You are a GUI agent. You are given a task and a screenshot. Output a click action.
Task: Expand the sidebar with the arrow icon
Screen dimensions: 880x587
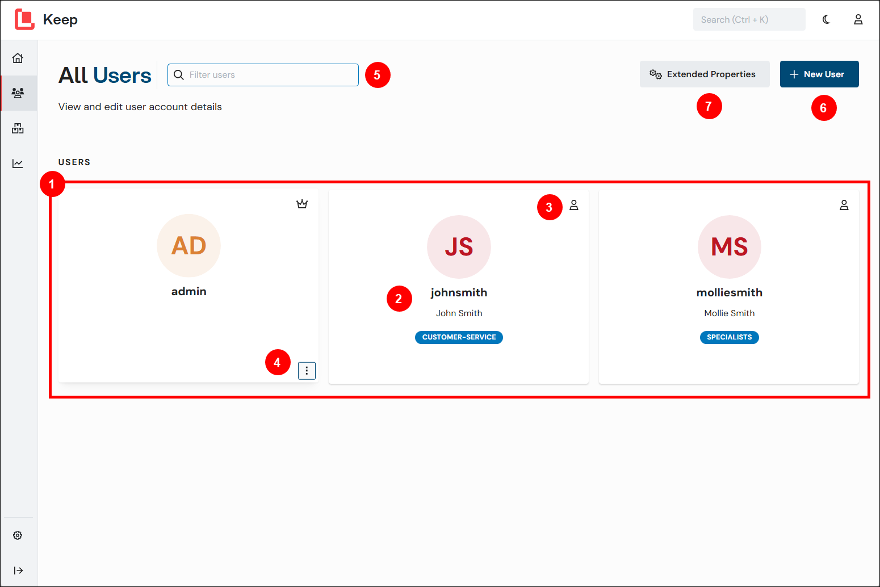pos(18,571)
